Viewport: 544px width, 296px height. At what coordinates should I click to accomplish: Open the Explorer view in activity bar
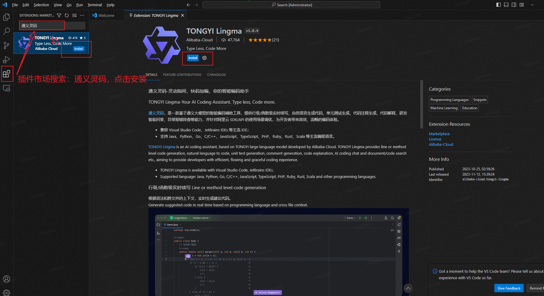[x=6, y=17]
